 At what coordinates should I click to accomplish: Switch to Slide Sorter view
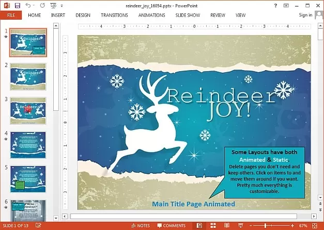pos(213,226)
